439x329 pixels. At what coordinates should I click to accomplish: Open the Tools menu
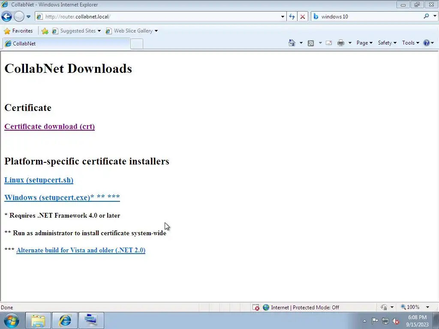click(x=410, y=43)
